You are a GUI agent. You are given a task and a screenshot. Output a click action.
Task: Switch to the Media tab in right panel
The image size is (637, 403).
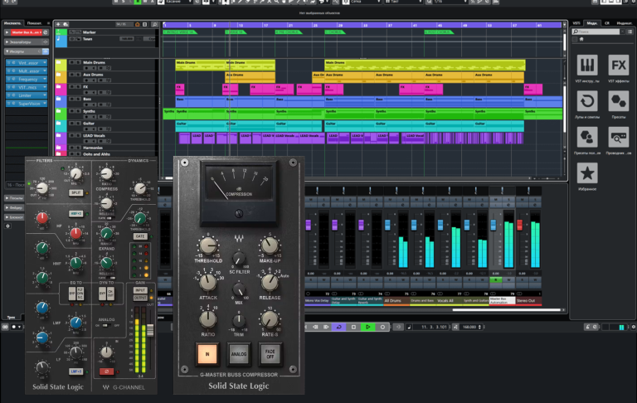point(591,23)
